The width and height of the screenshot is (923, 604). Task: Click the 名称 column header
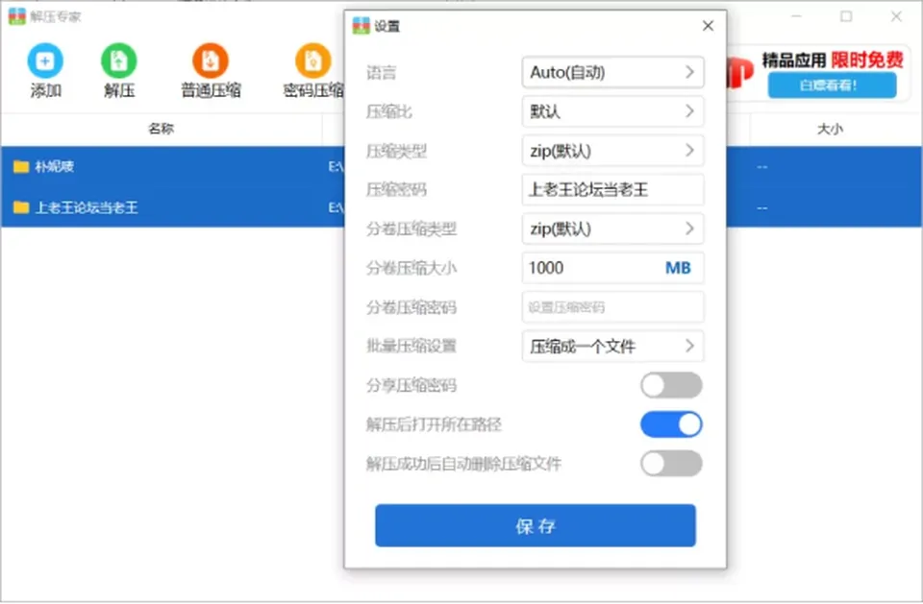(162, 129)
